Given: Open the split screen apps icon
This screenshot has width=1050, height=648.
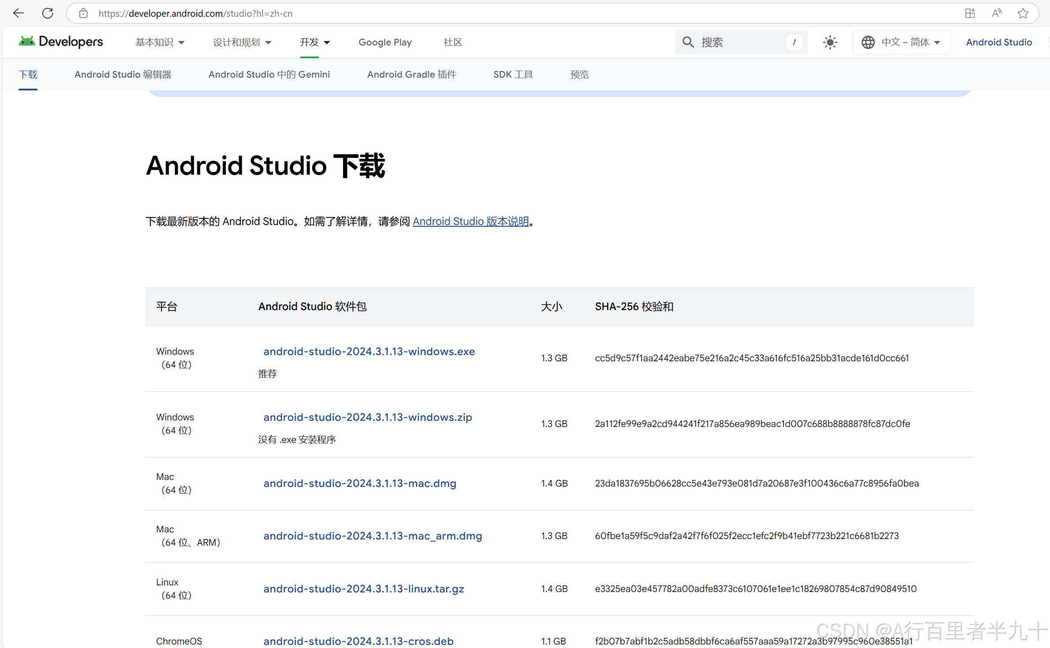Looking at the screenshot, I should 970,13.
